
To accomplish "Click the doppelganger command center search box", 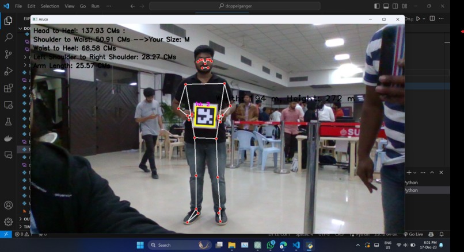I will 235,6.
